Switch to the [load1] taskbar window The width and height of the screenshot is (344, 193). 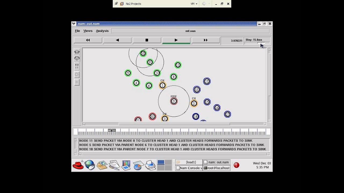(189, 162)
